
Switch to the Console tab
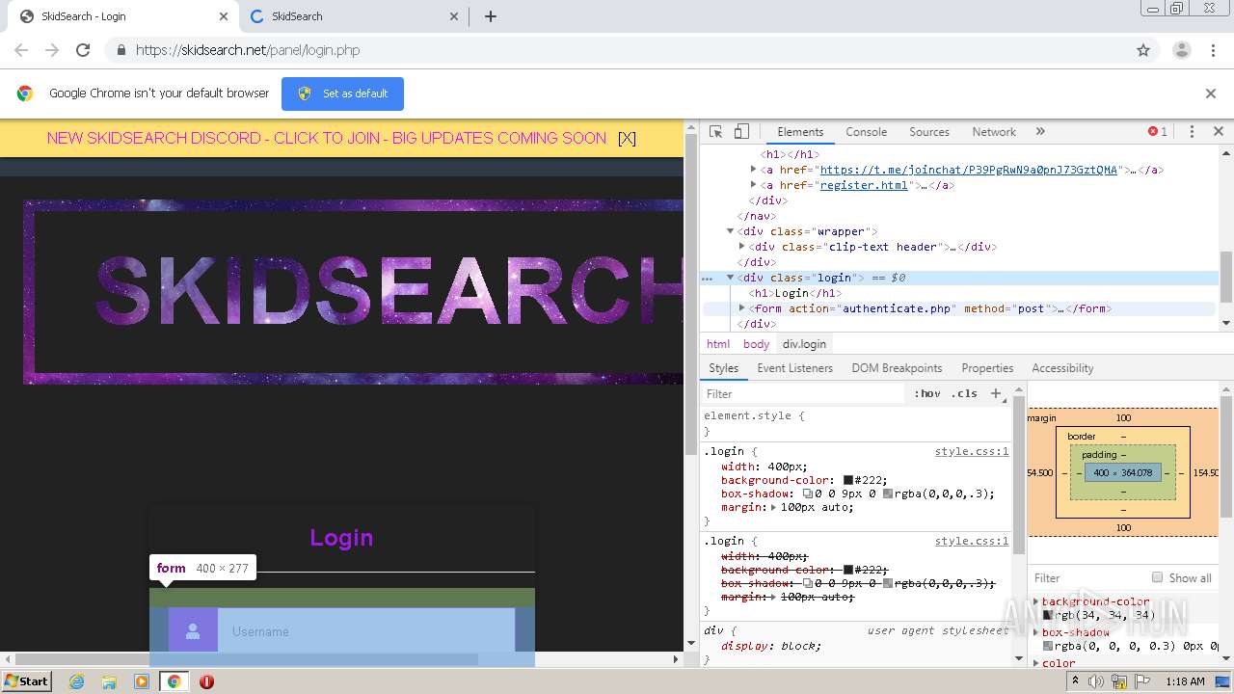click(866, 132)
